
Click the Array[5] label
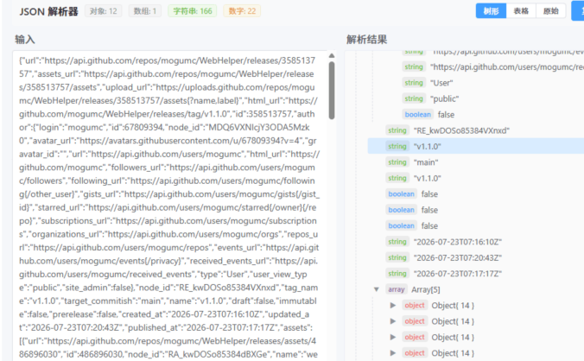tap(425, 289)
